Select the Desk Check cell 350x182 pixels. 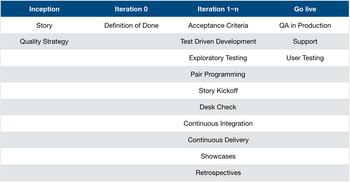pyautogui.click(x=218, y=107)
